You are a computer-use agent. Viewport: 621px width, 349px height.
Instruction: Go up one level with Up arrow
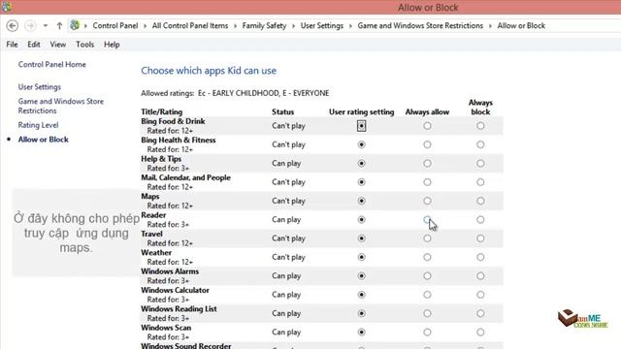59,26
